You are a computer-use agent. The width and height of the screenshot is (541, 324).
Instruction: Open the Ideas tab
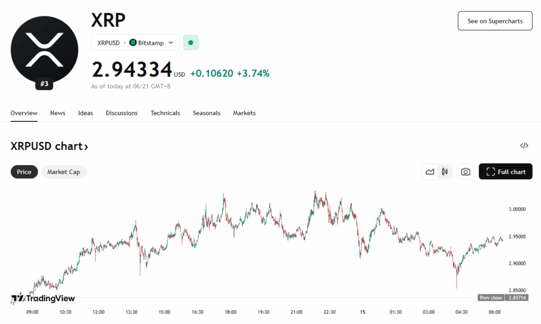pyautogui.click(x=86, y=113)
